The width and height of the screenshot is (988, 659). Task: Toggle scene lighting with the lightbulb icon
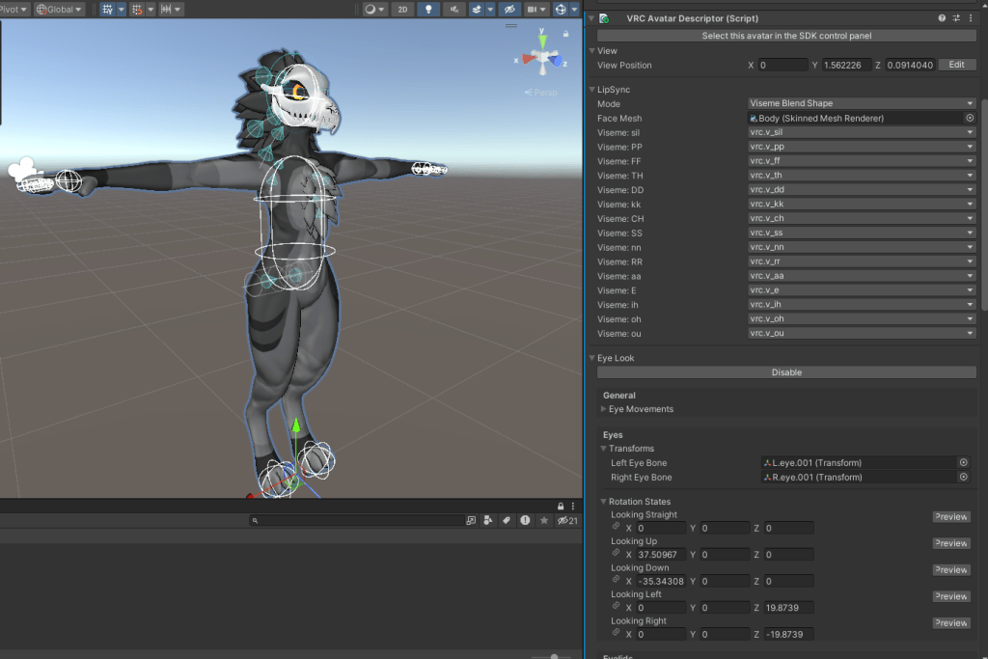[428, 10]
